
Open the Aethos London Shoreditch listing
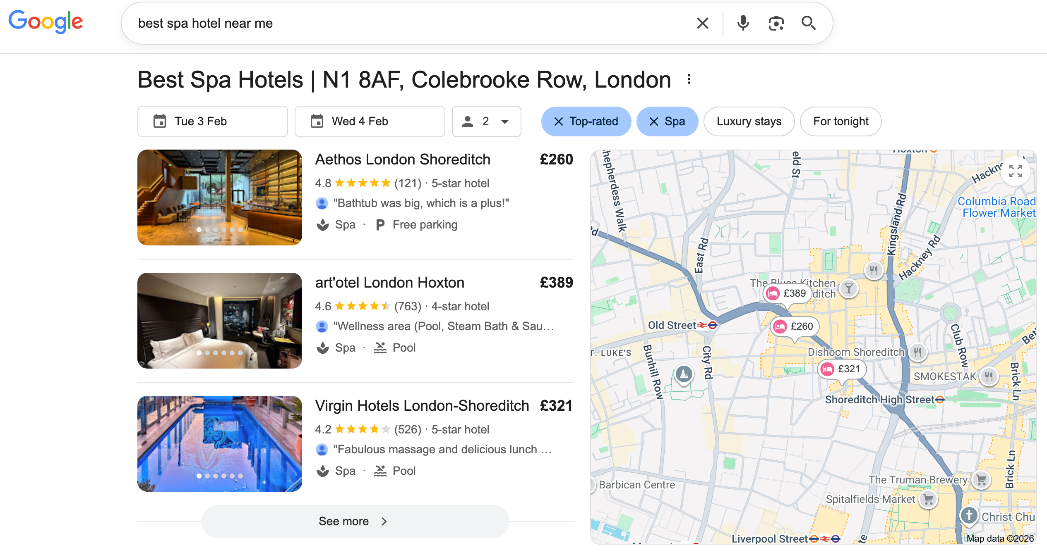coord(402,159)
